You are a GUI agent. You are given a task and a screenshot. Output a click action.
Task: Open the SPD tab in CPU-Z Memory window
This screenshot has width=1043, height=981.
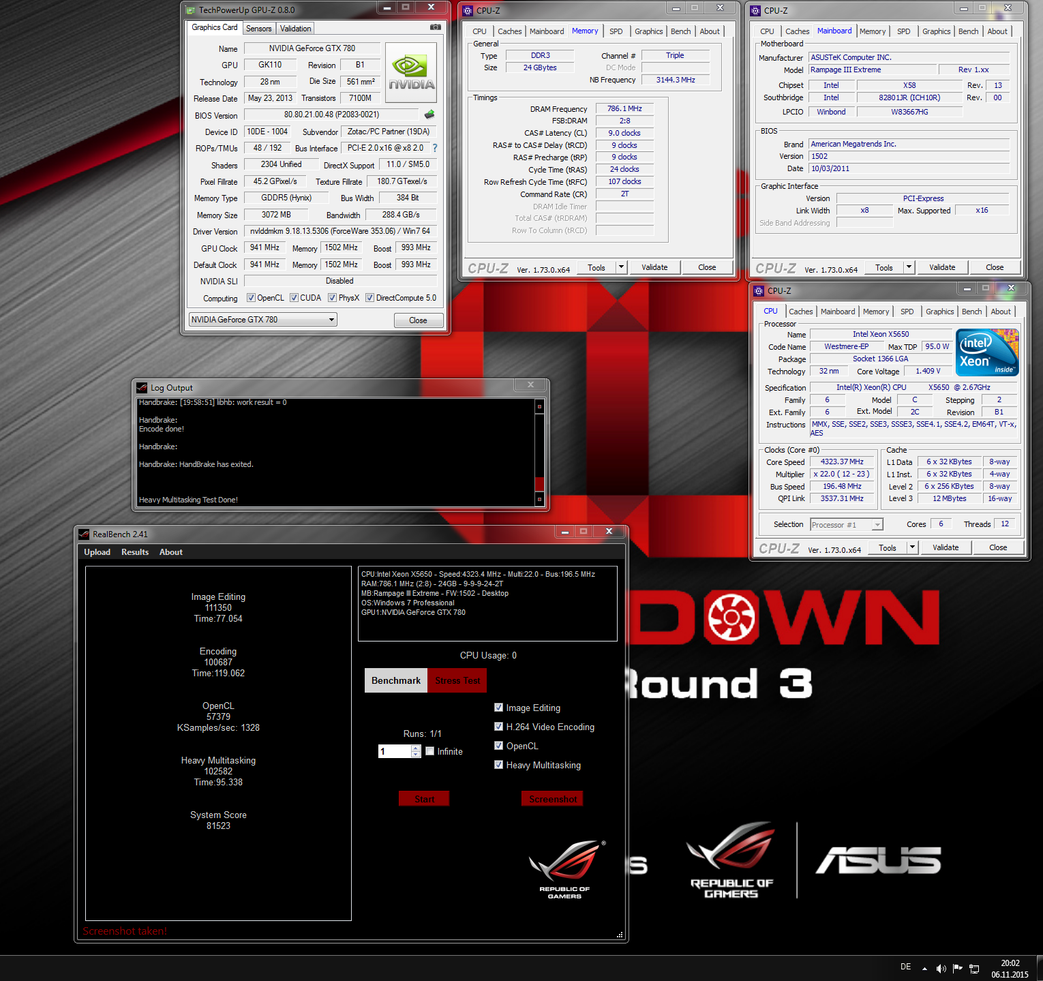click(616, 31)
